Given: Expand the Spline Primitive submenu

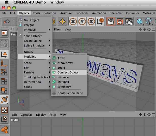Looking at the screenshot, I should pyautogui.click(x=35, y=46).
